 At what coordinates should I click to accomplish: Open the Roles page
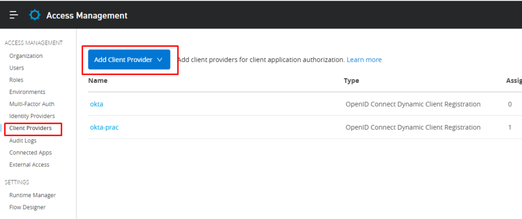pos(16,80)
